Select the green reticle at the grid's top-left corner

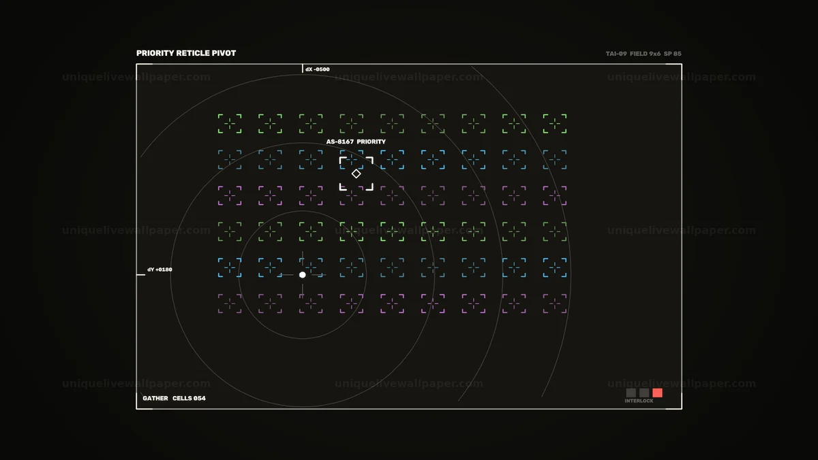click(230, 124)
